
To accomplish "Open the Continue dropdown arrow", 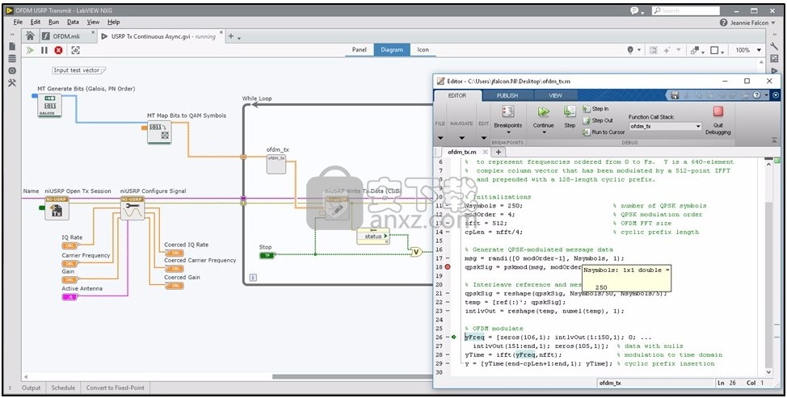I will (543, 133).
